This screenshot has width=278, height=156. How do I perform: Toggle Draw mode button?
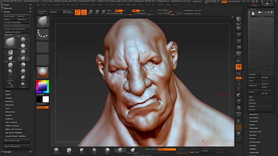click(84, 12)
